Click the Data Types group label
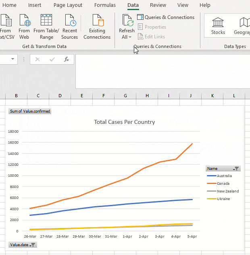 (235, 46)
